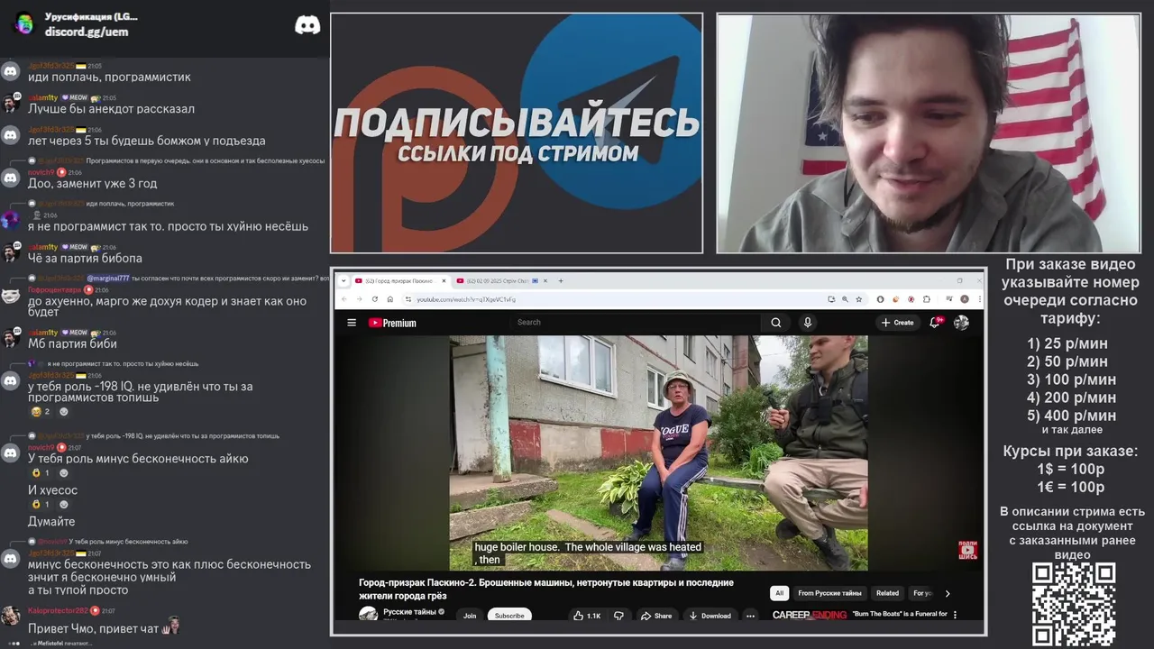Click the video title Город-призрак Паскино-2

click(546, 589)
